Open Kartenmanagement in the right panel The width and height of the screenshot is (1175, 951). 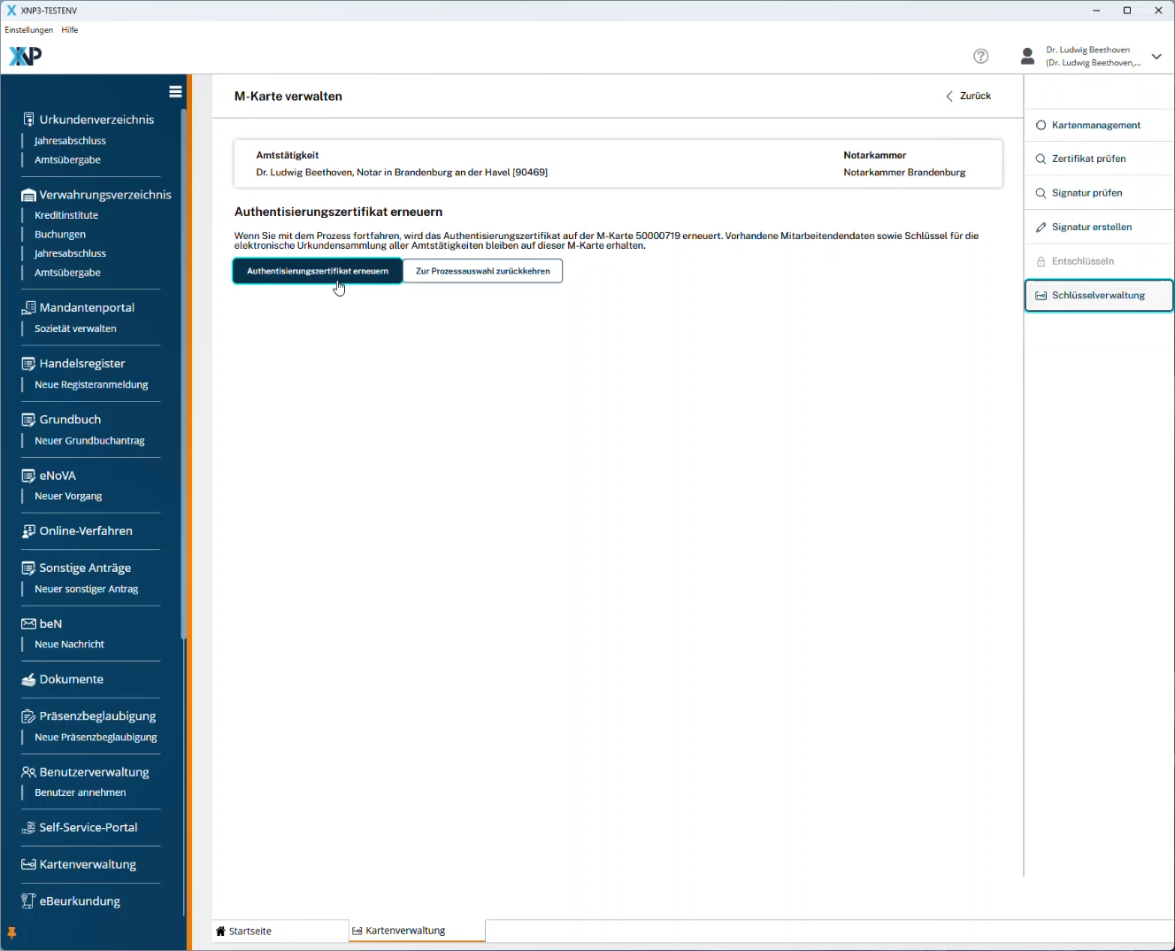click(x=1099, y=125)
